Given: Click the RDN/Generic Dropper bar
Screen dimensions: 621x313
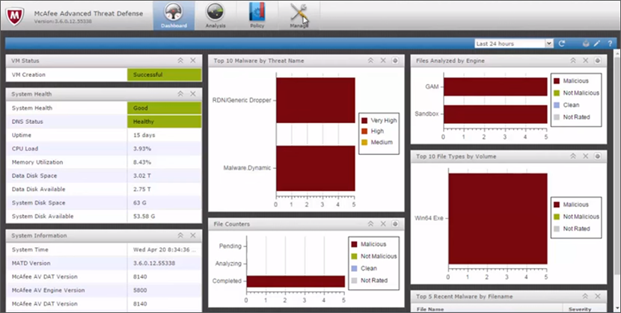Looking at the screenshot, I should 315,99.
